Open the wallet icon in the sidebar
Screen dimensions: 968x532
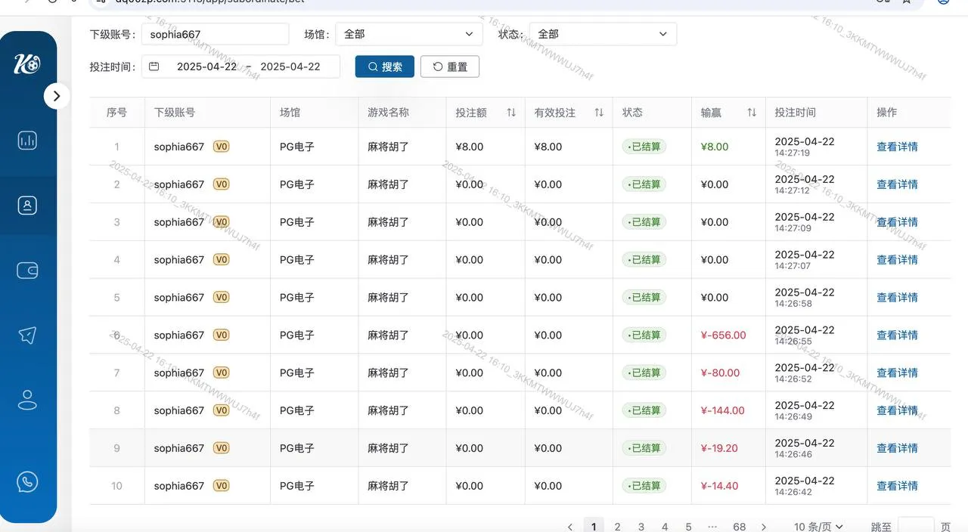pos(28,269)
